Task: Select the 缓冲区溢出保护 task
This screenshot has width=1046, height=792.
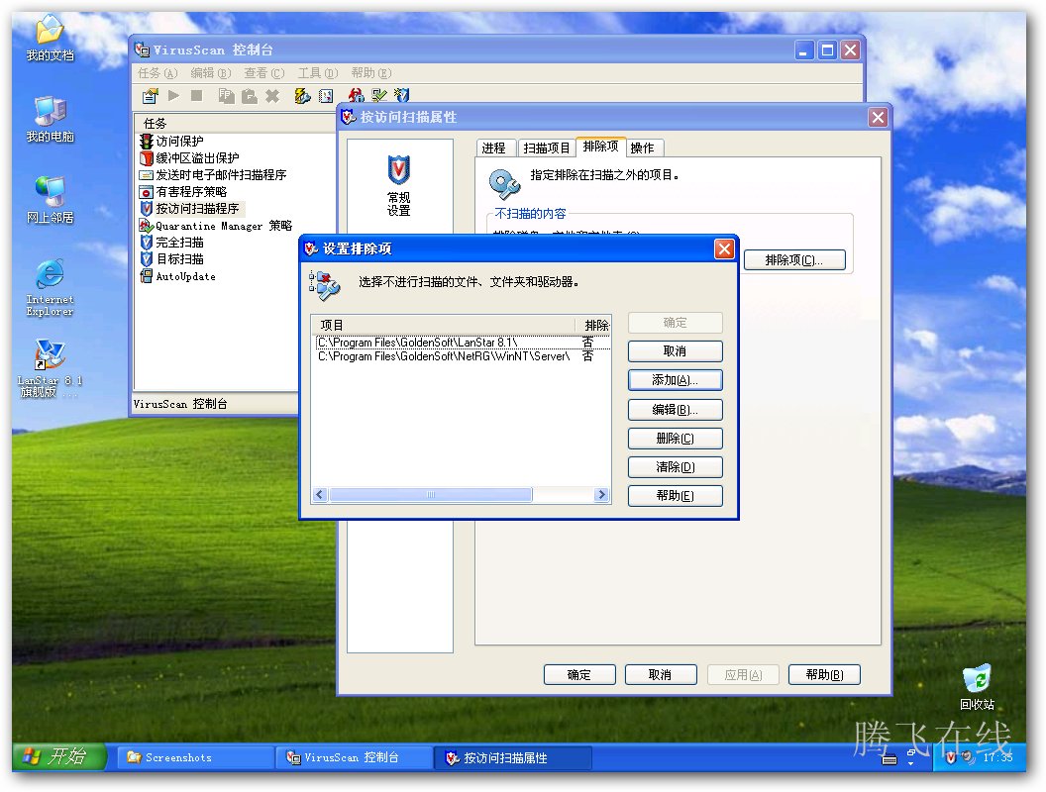Action: pyautogui.click(x=196, y=158)
